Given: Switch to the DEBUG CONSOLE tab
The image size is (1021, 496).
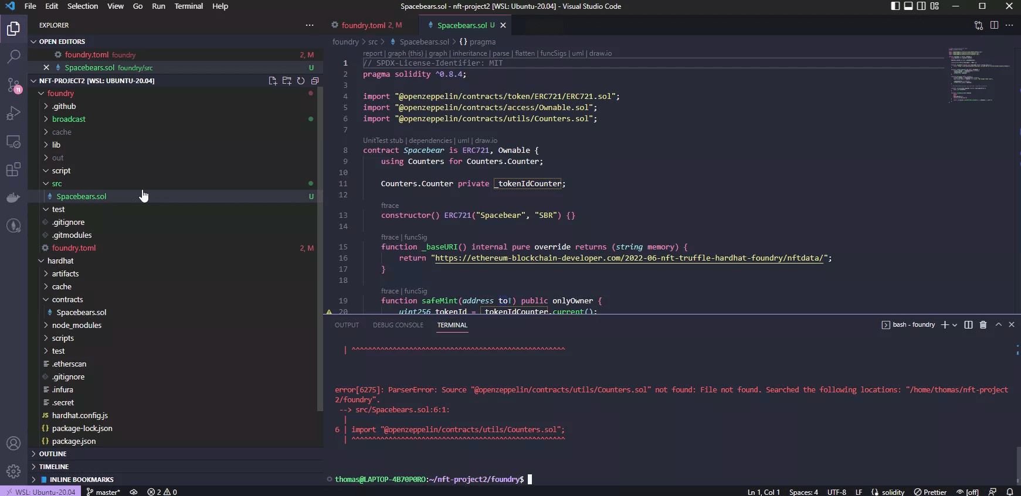Looking at the screenshot, I should click(398, 325).
